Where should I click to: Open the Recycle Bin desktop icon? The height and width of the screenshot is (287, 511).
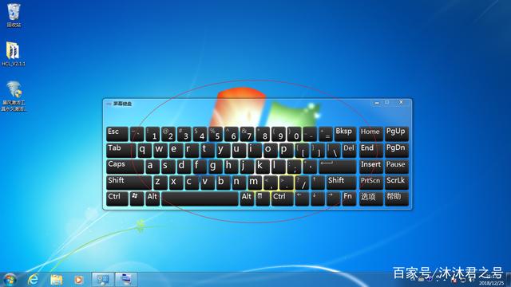pos(14,15)
